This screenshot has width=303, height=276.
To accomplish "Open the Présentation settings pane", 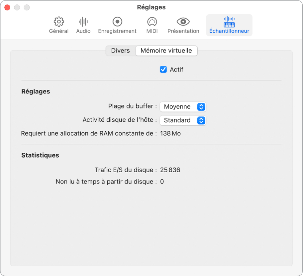I will click(183, 25).
